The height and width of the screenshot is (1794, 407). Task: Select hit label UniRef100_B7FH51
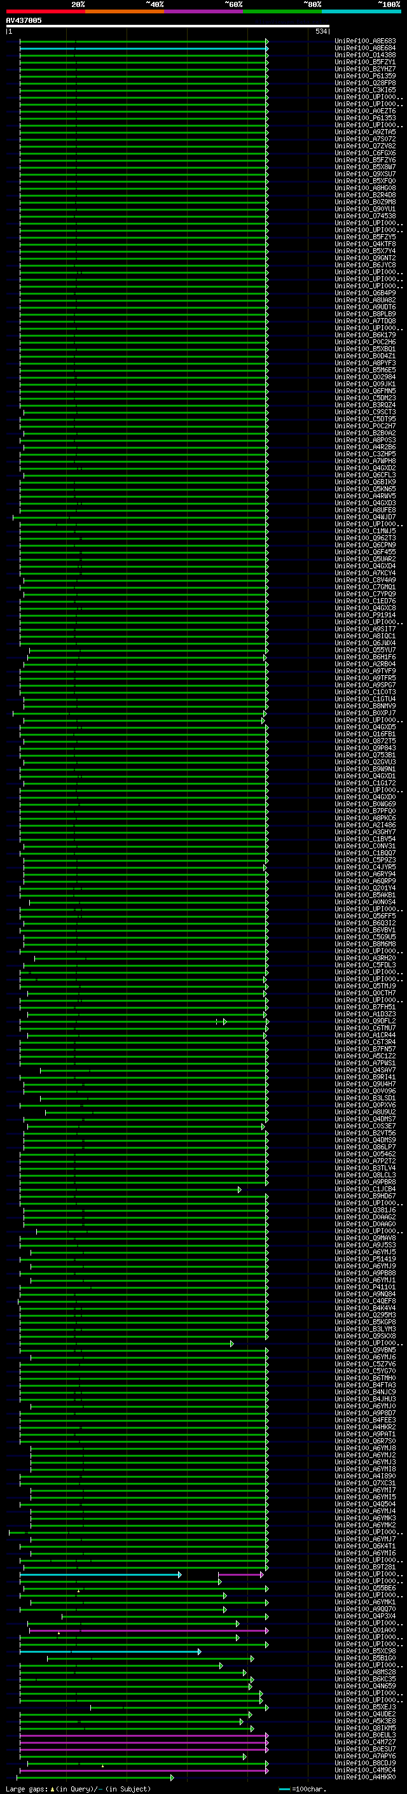pyautogui.click(x=365, y=1007)
